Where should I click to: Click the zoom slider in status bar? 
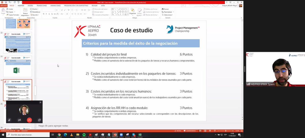pyautogui.click(x=225, y=131)
